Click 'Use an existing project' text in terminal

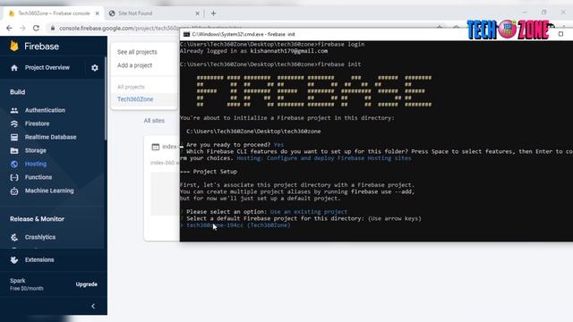click(308, 212)
